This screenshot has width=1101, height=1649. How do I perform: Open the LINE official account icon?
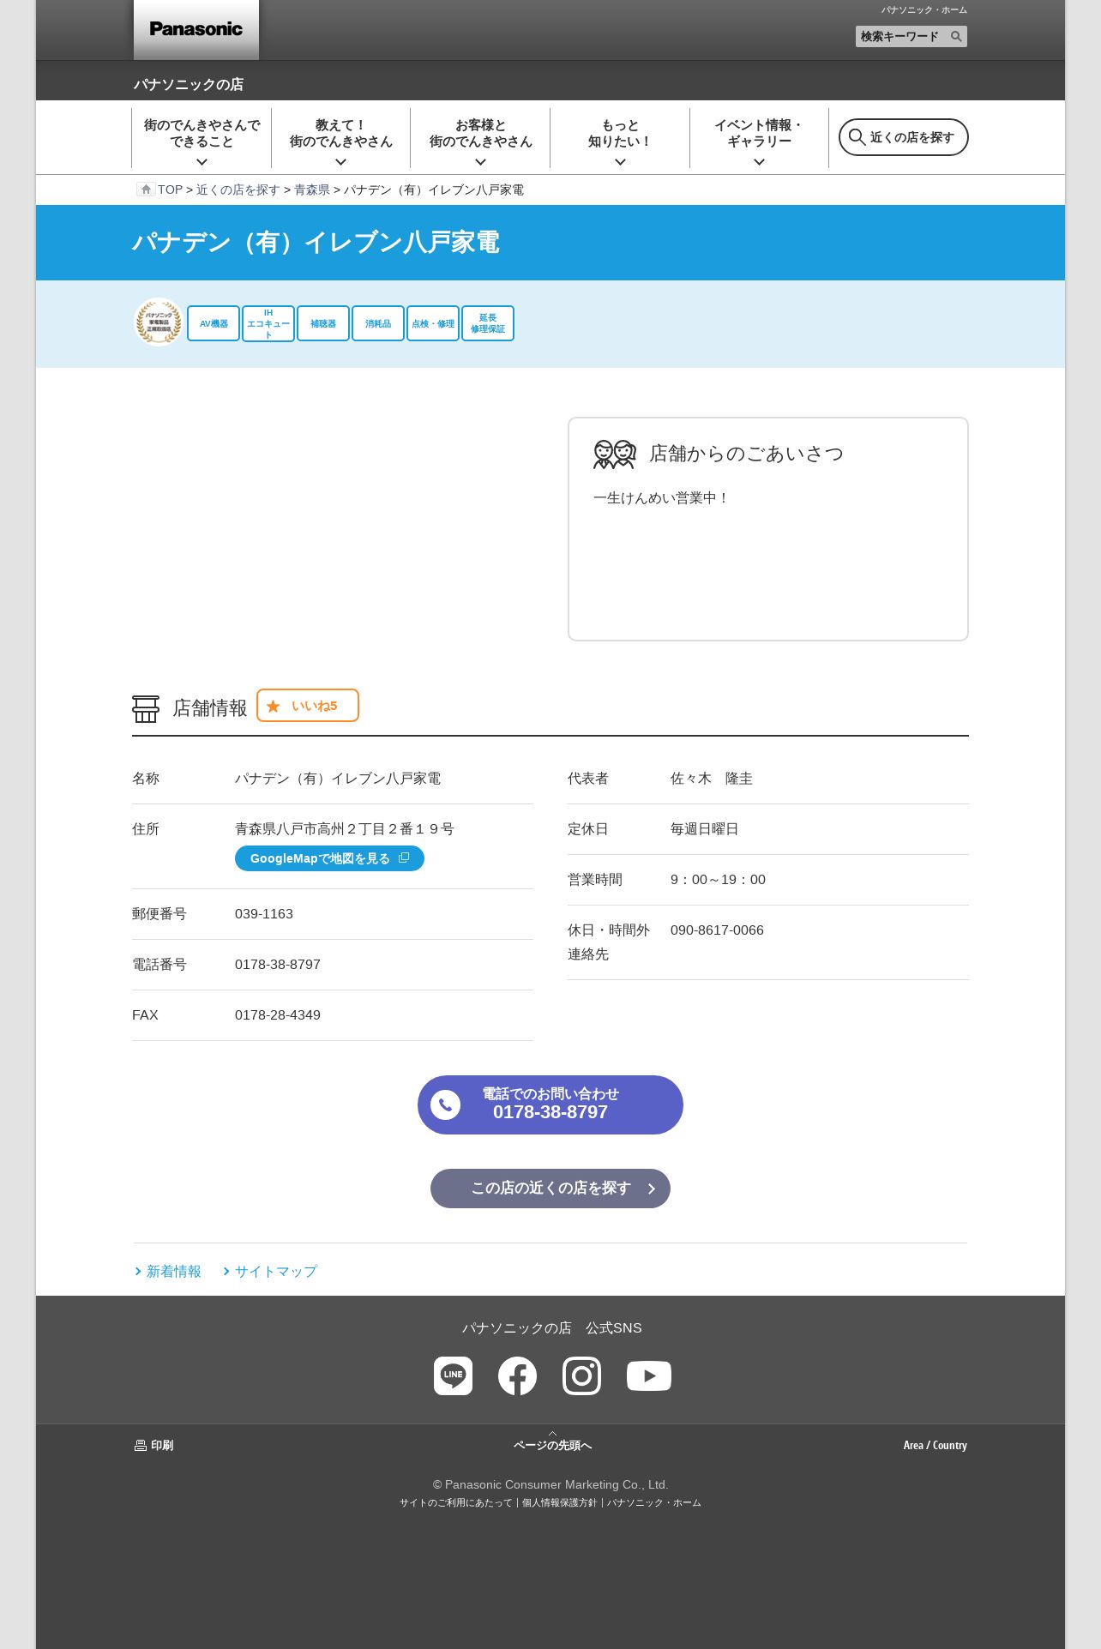453,1375
